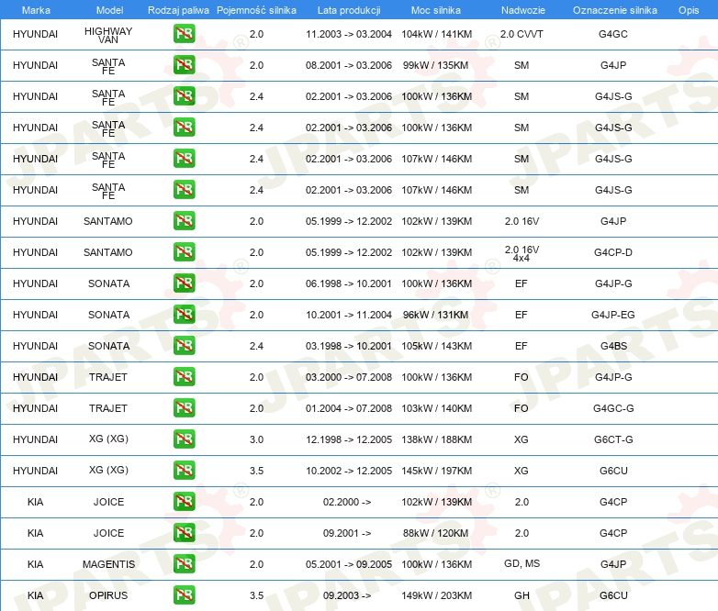The height and width of the screenshot is (611, 718).
Task: Click engine code G6CT-G
Action: click(613, 439)
